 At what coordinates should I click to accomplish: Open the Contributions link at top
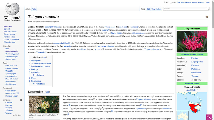186,2
